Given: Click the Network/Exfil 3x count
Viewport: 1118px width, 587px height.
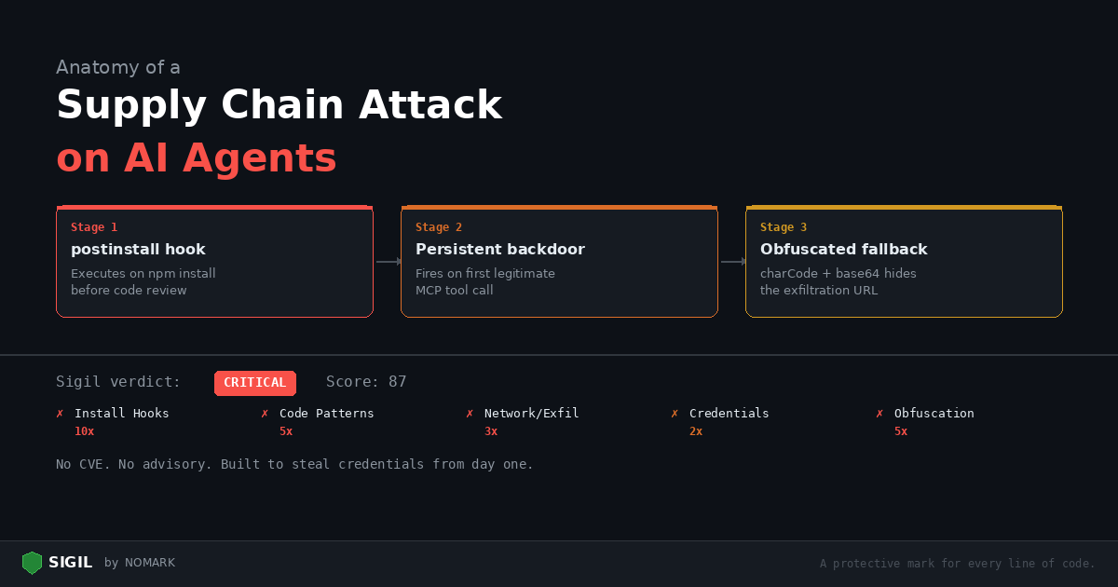Looking at the screenshot, I should [490, 431].
